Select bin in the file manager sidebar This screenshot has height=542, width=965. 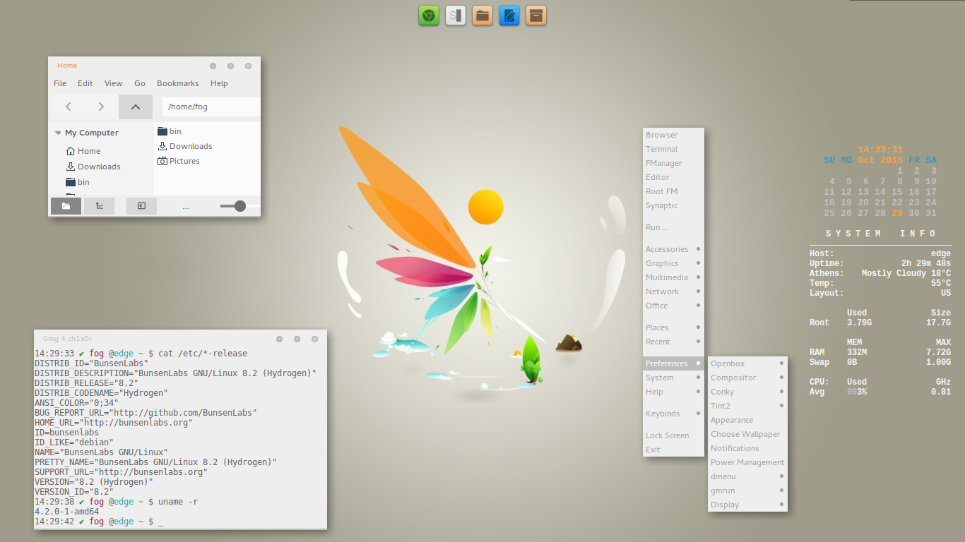[77, 182]
